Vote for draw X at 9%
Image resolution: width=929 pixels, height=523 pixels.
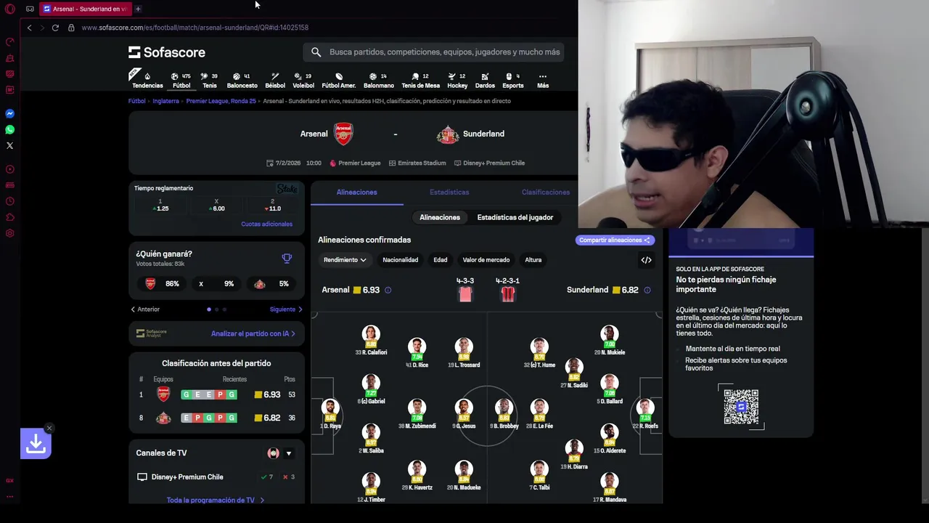coord(216,284)
